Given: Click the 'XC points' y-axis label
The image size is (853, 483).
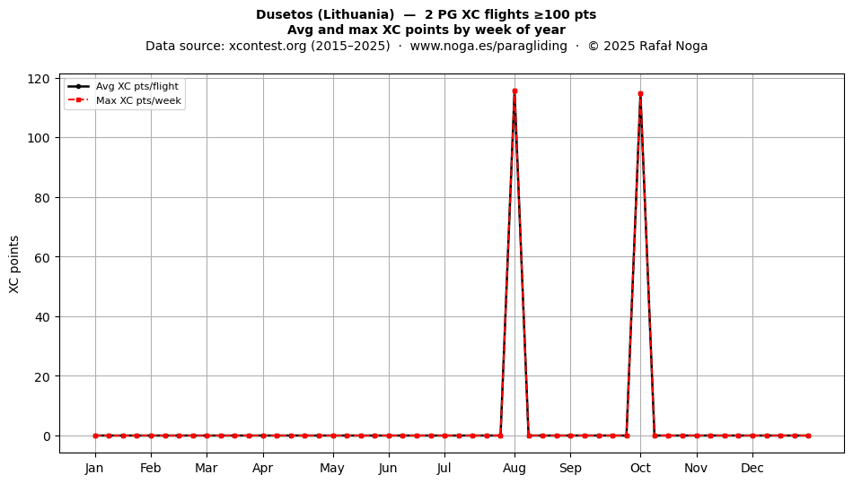Looking at the screenshot, I should click(14, 264).
